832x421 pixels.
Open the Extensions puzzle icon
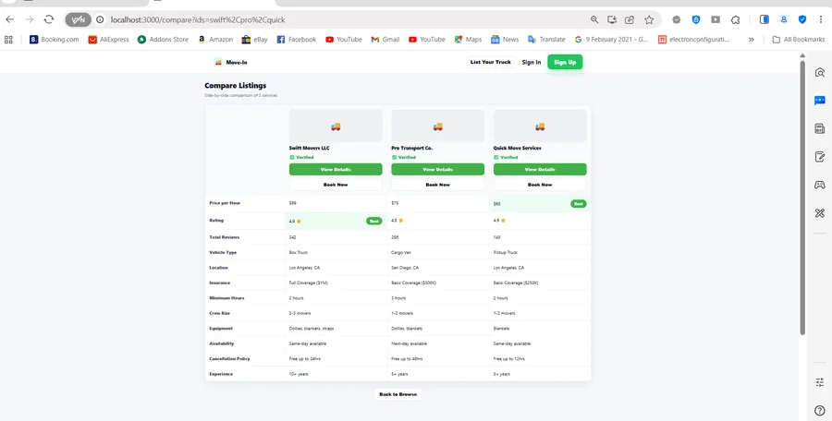(x=736, y=19)
